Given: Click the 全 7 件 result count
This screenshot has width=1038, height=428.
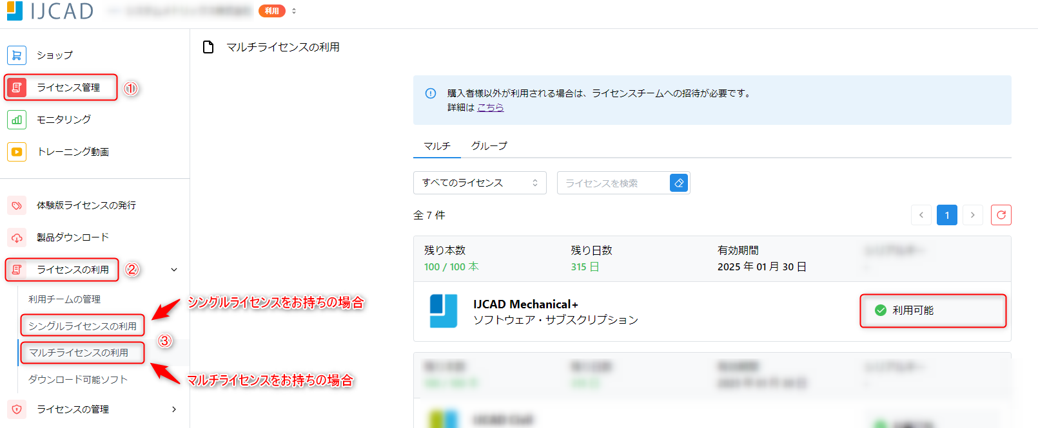Looking at the screenshot, I should (429, 215).
